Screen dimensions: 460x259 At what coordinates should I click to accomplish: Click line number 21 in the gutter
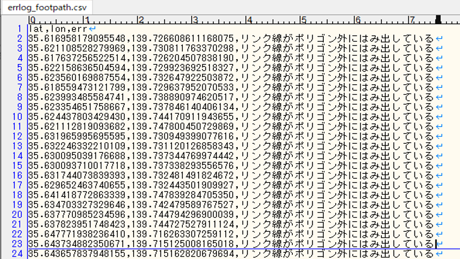click(x=17, y=224)
